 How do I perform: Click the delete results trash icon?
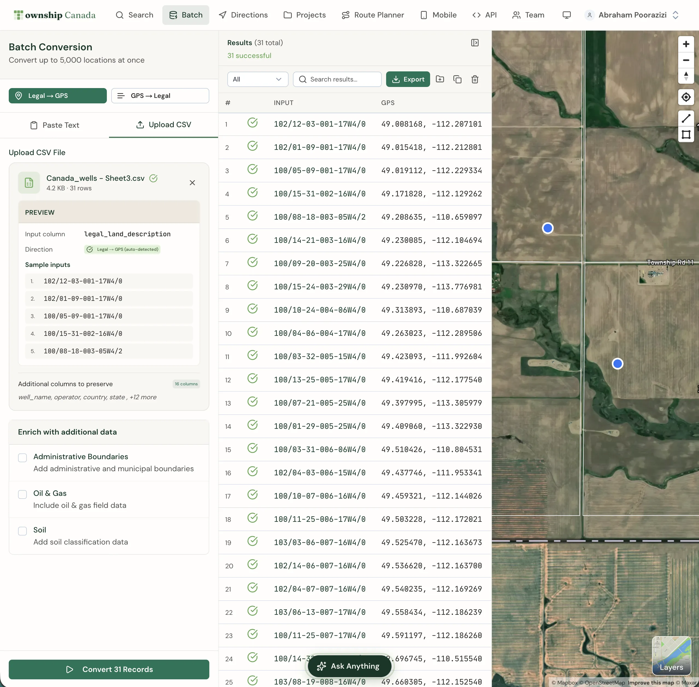point(475,79)
